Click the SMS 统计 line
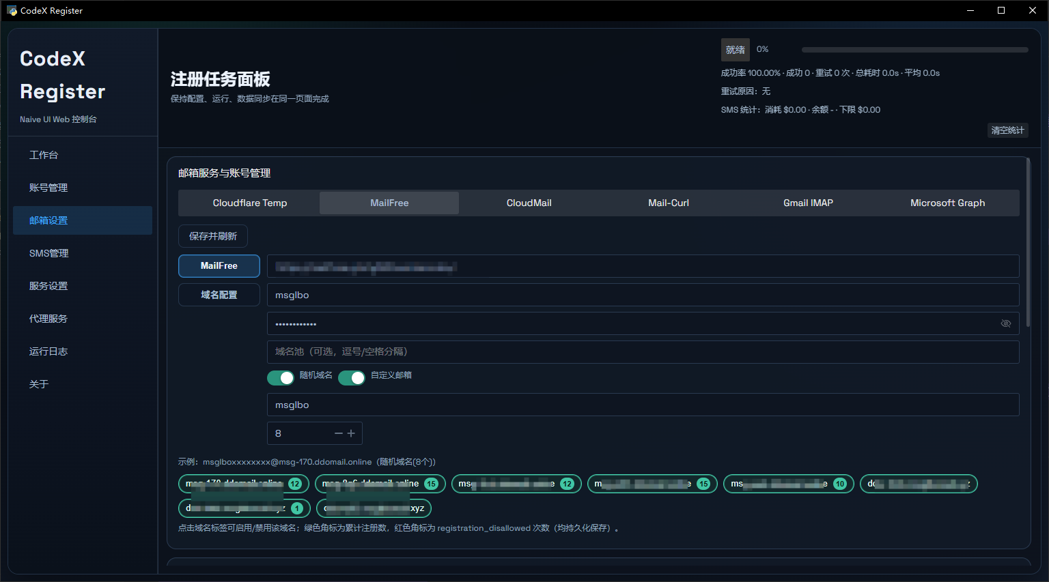The width and height of the screenshot is (1049, 582). [x=800, y=109]
